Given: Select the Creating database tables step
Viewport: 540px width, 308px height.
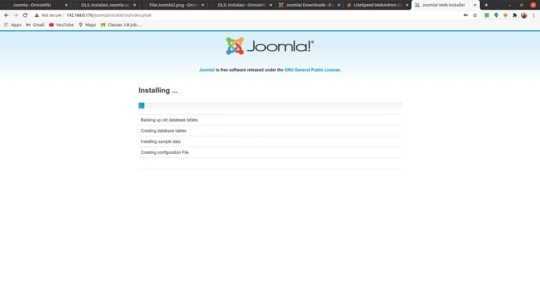Looking at the screenshot, I should coord(270,130).
